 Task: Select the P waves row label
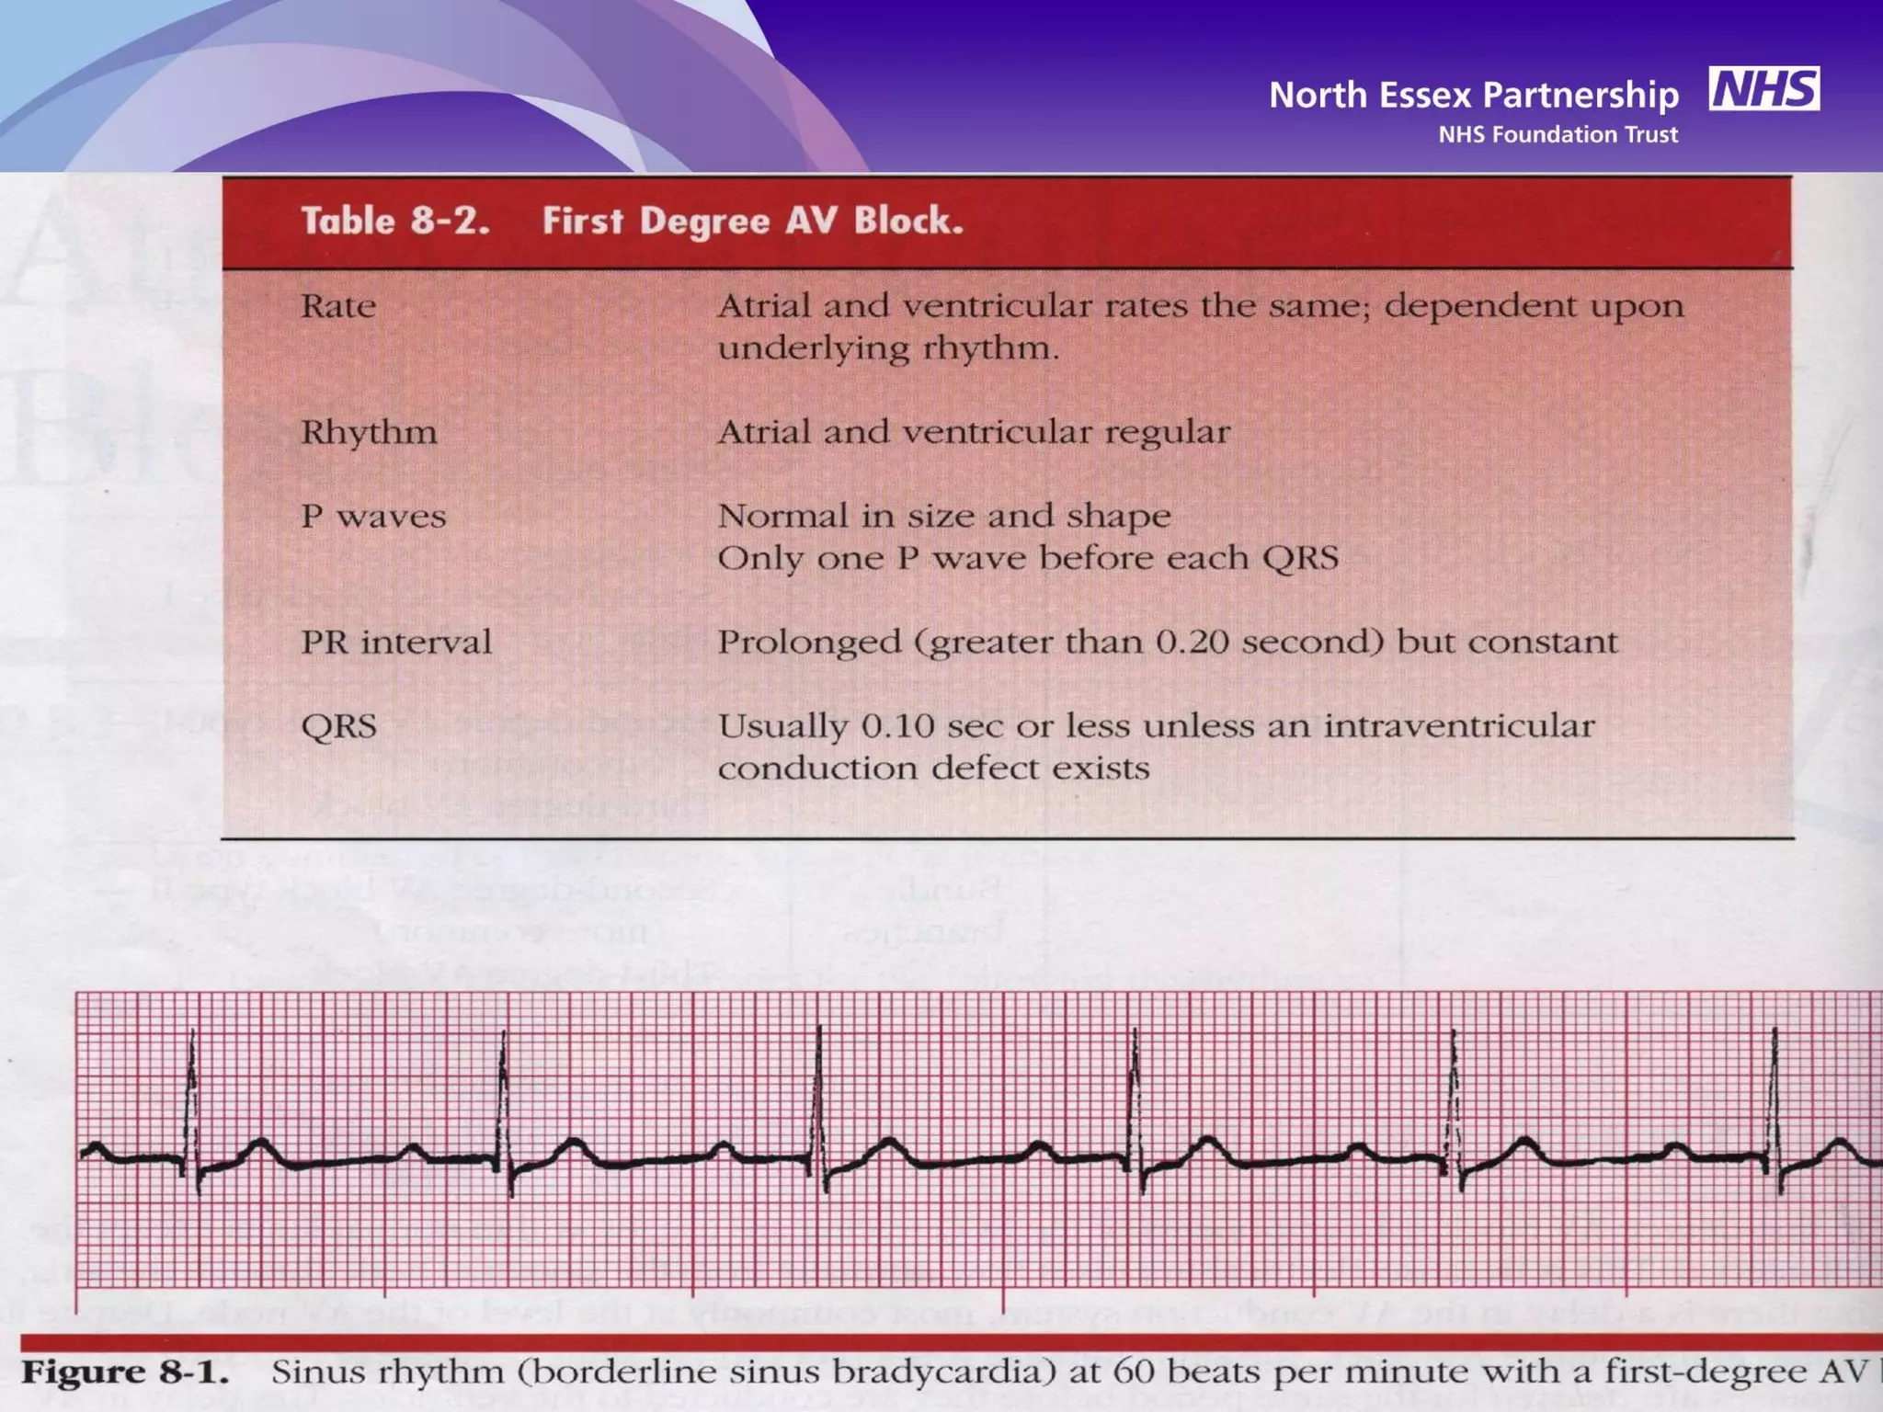click(373, 516)
